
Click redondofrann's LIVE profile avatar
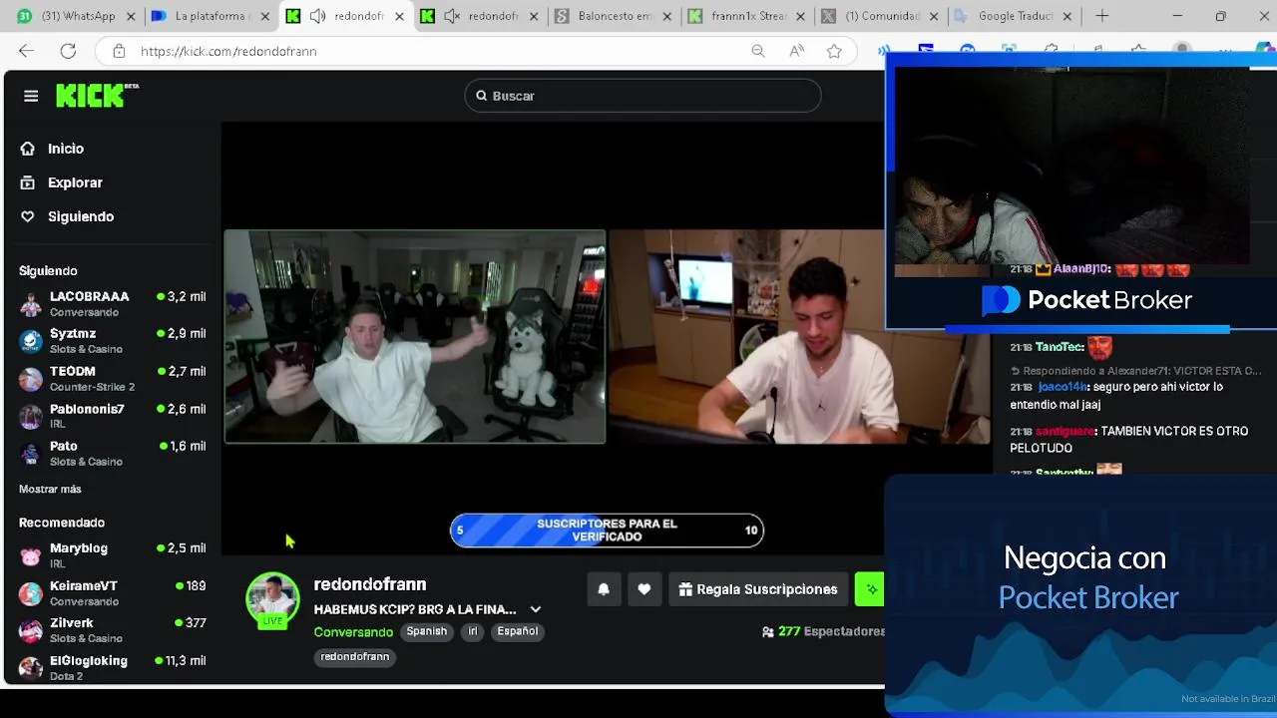pyautogui.click(x=272, y=600)
